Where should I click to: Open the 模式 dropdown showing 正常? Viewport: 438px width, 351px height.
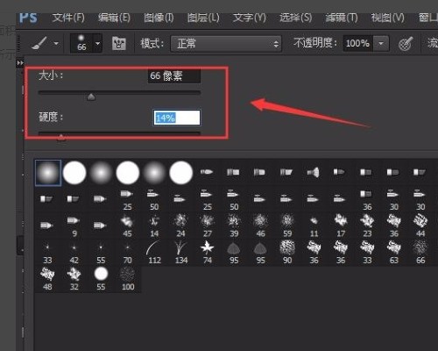pyautogui.click(x=226, y=44)
